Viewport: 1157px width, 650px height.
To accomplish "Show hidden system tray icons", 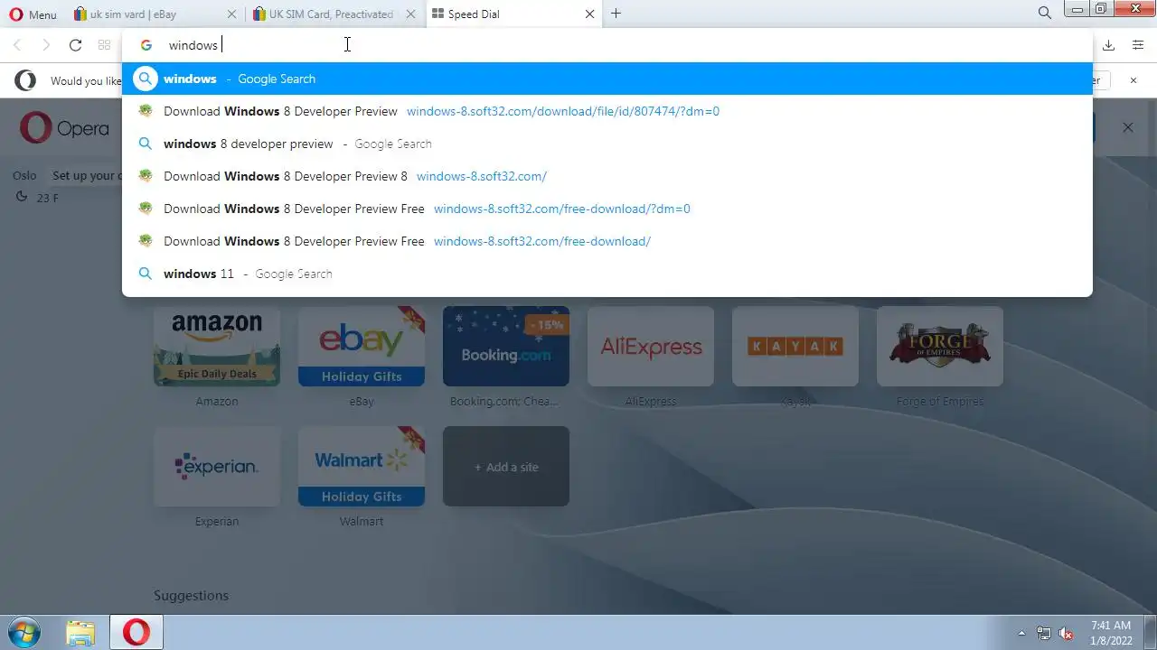I will 1022,633.
